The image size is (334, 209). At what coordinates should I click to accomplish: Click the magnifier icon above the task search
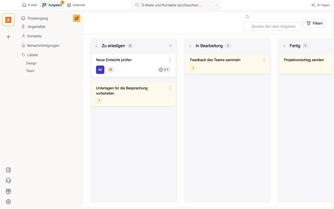(247, 17)
